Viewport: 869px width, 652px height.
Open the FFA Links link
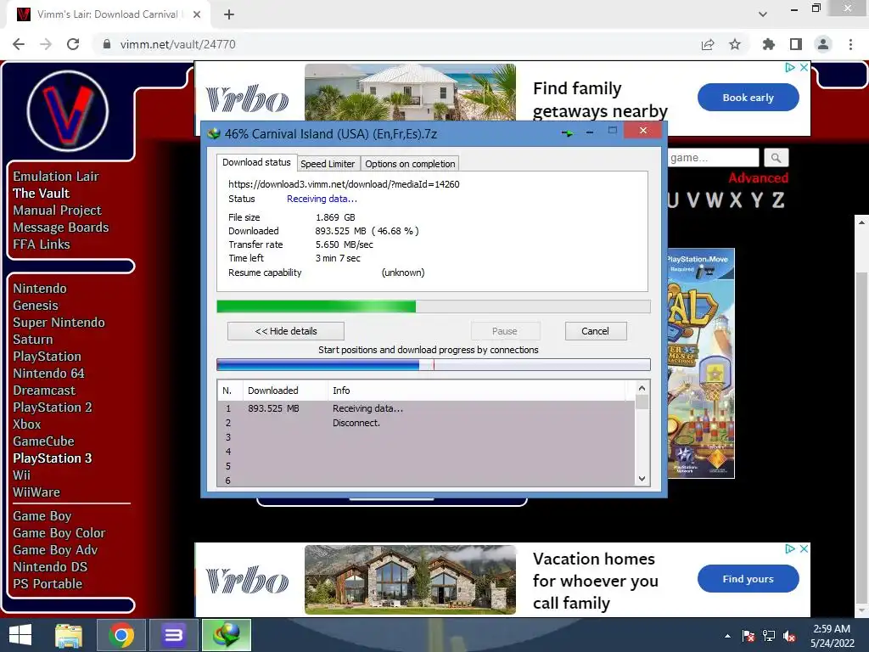click(x=42, y=244)
